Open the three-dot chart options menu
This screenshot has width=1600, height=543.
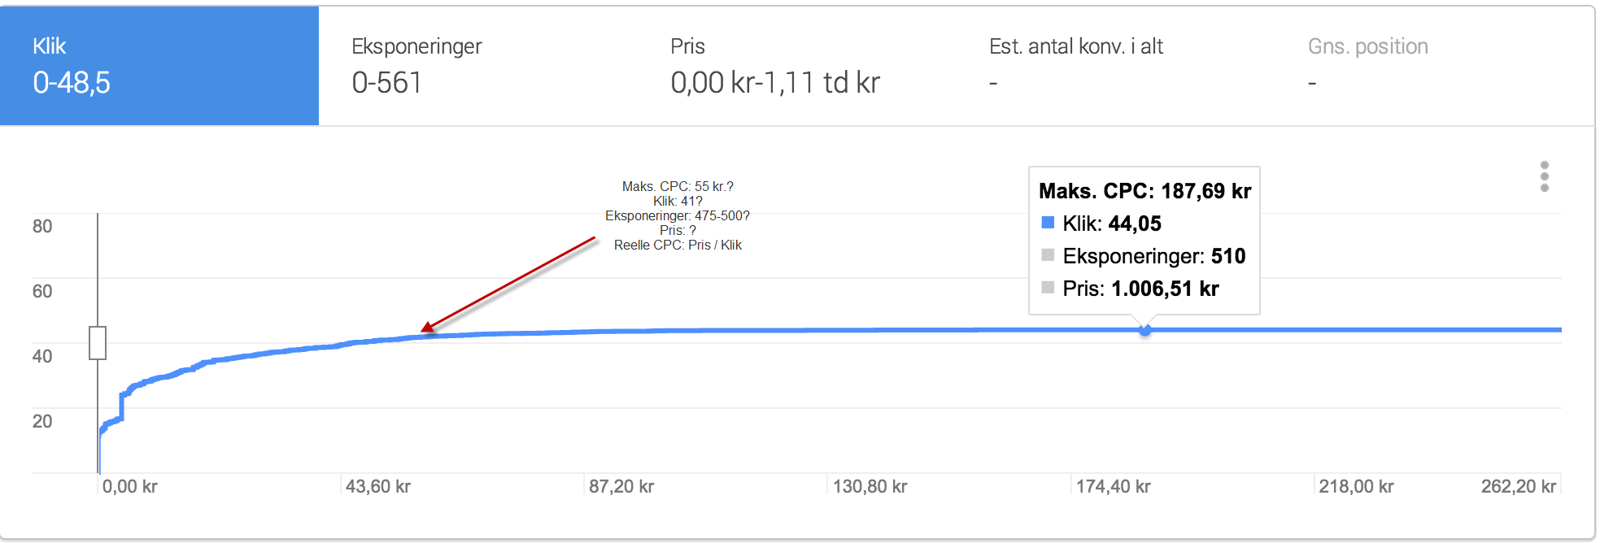tap(1544, 176)
